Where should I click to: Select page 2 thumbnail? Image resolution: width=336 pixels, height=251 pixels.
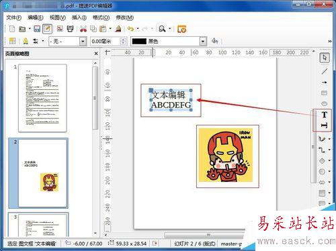click(43, 173)
